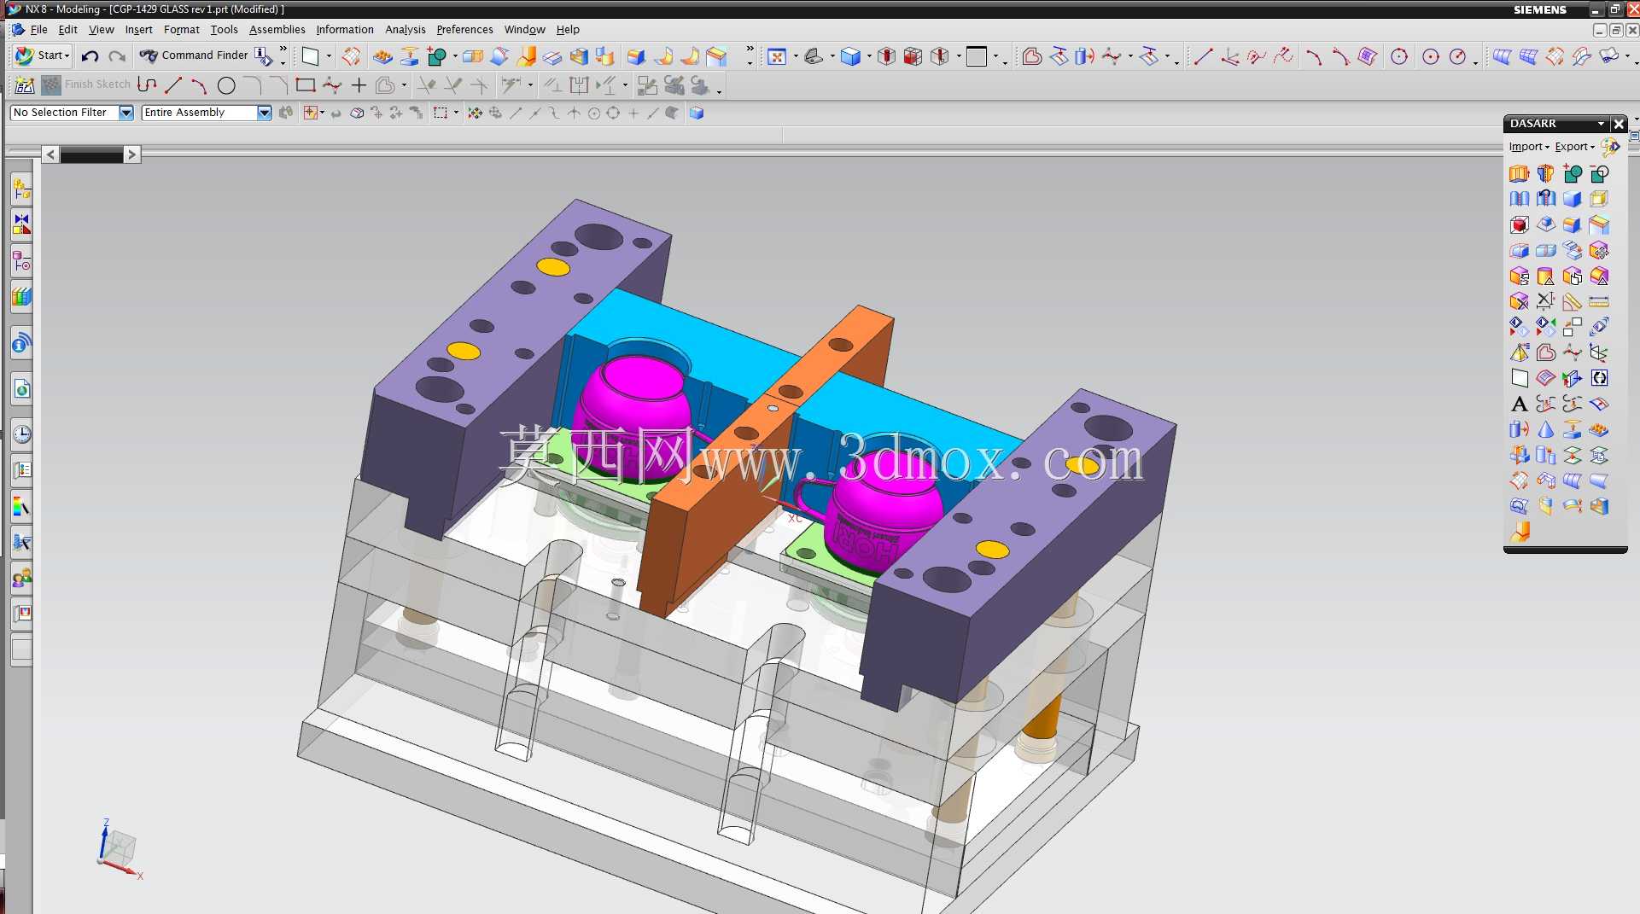Screen dimensions: 1640x914
Task: Open the DASARR title bar dropdown arrow
Action: tap(1601, 125)
